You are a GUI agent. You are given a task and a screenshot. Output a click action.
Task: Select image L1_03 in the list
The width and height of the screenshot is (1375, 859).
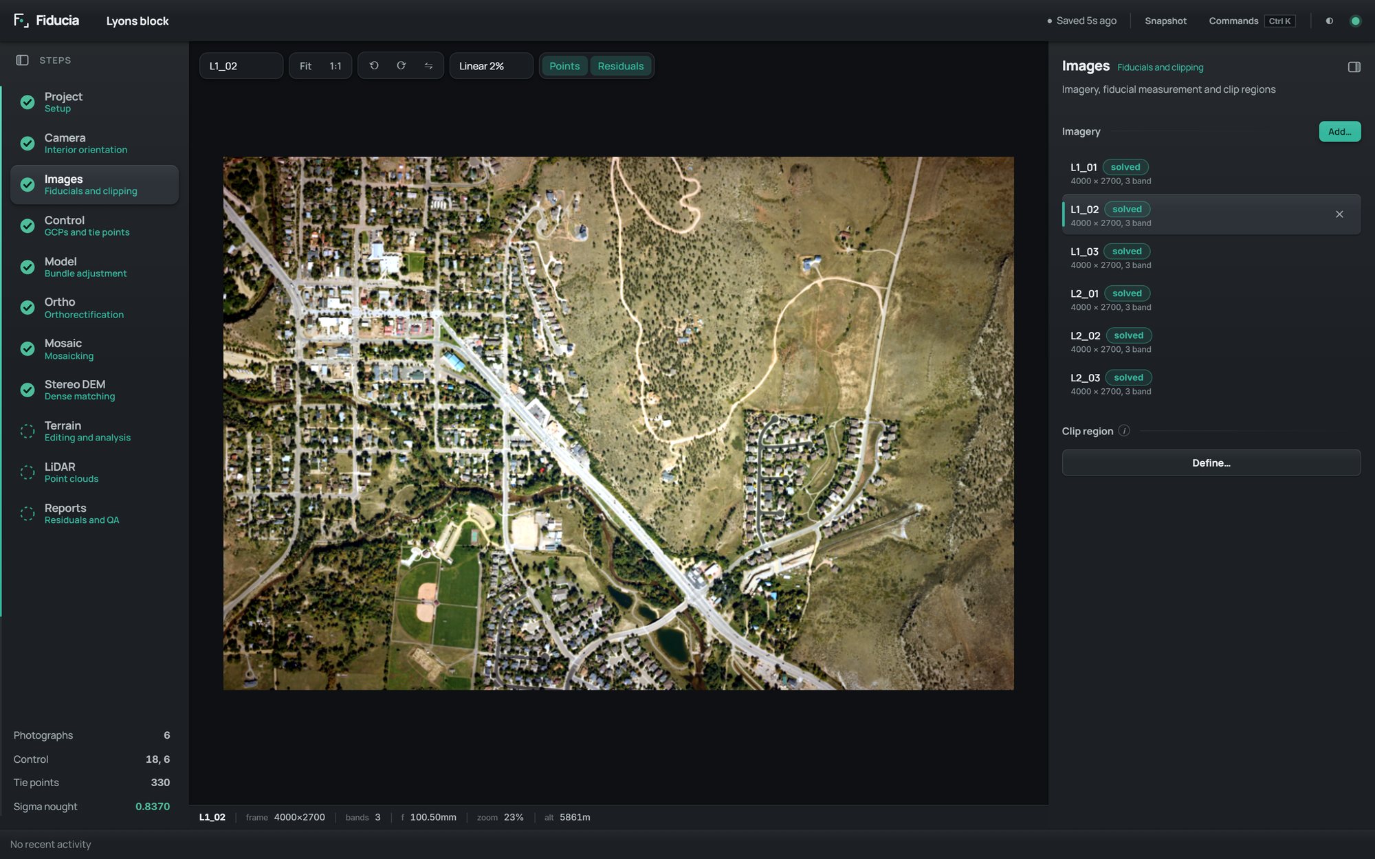click(1211, 258)
